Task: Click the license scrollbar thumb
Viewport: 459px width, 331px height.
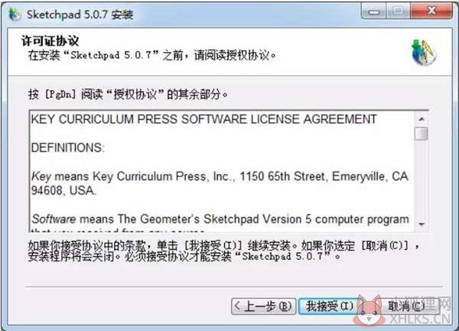Action: (422, 133)
